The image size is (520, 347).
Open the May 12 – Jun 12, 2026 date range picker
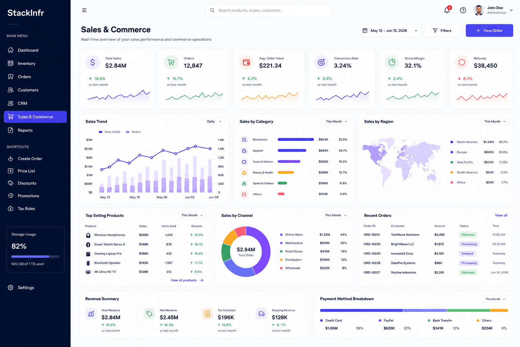(390, 30)
